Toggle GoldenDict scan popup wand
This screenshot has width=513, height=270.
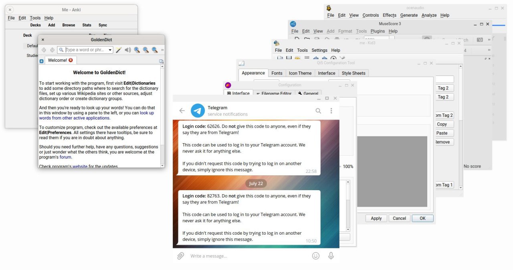[x=119, y=50]
